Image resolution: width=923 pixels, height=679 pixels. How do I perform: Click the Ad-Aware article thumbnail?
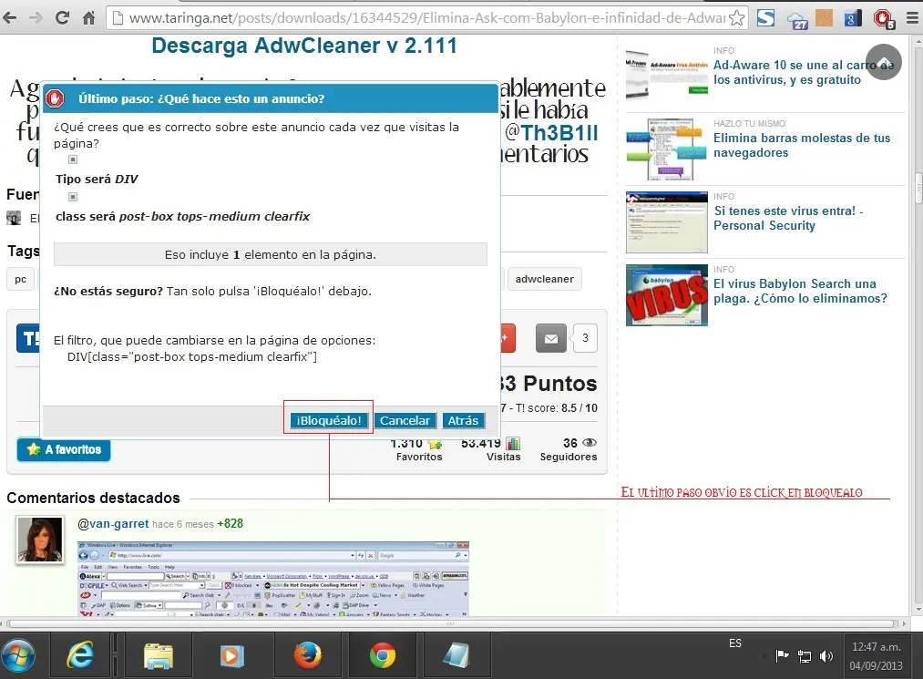pos(667,75)
